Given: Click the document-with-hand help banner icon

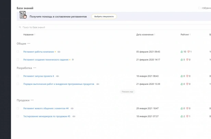Looking at the screenshot, I should point(23,15).
